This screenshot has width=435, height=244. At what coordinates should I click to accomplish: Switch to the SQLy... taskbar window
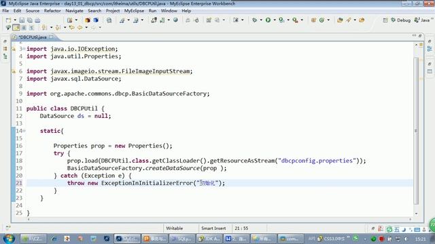point(181,239)
